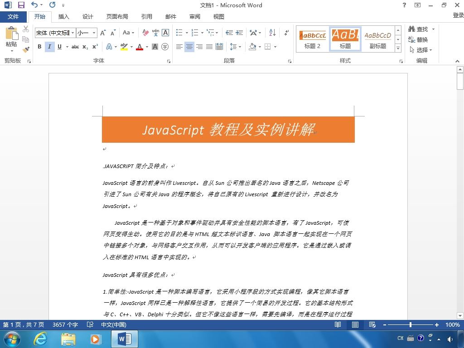Click the enclosed character icon
The width and height of the screenshot is (464, 348).
coord(165,47)
